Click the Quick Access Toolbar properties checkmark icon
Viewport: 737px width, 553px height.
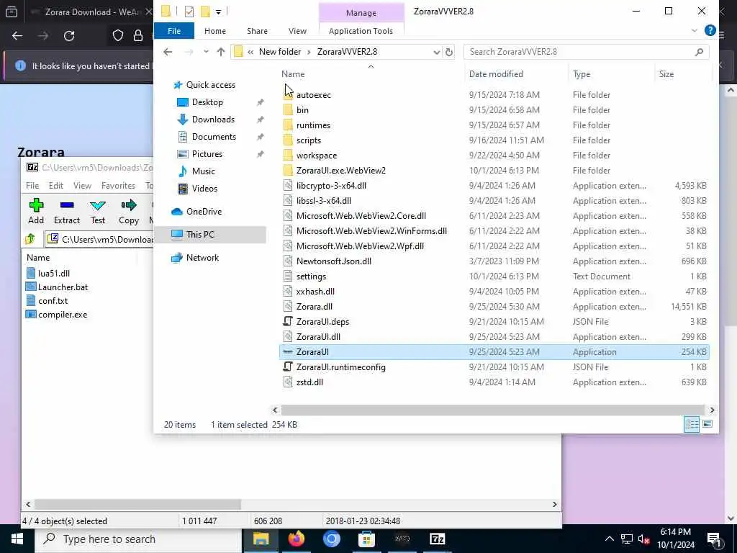(189, 12)
